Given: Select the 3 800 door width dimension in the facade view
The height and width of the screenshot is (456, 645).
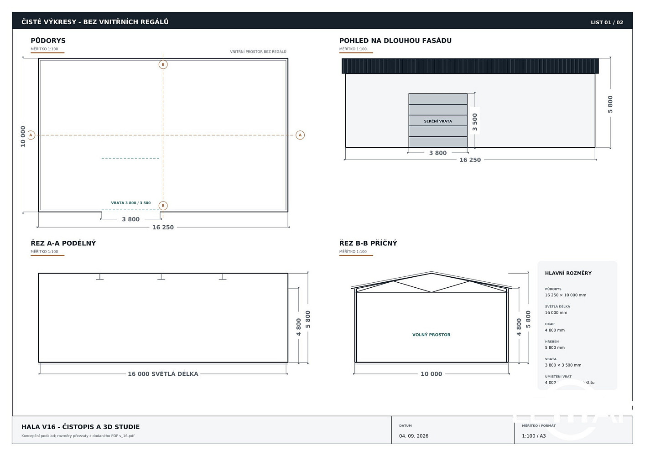Looking at the screenshot, I should 438,153.
